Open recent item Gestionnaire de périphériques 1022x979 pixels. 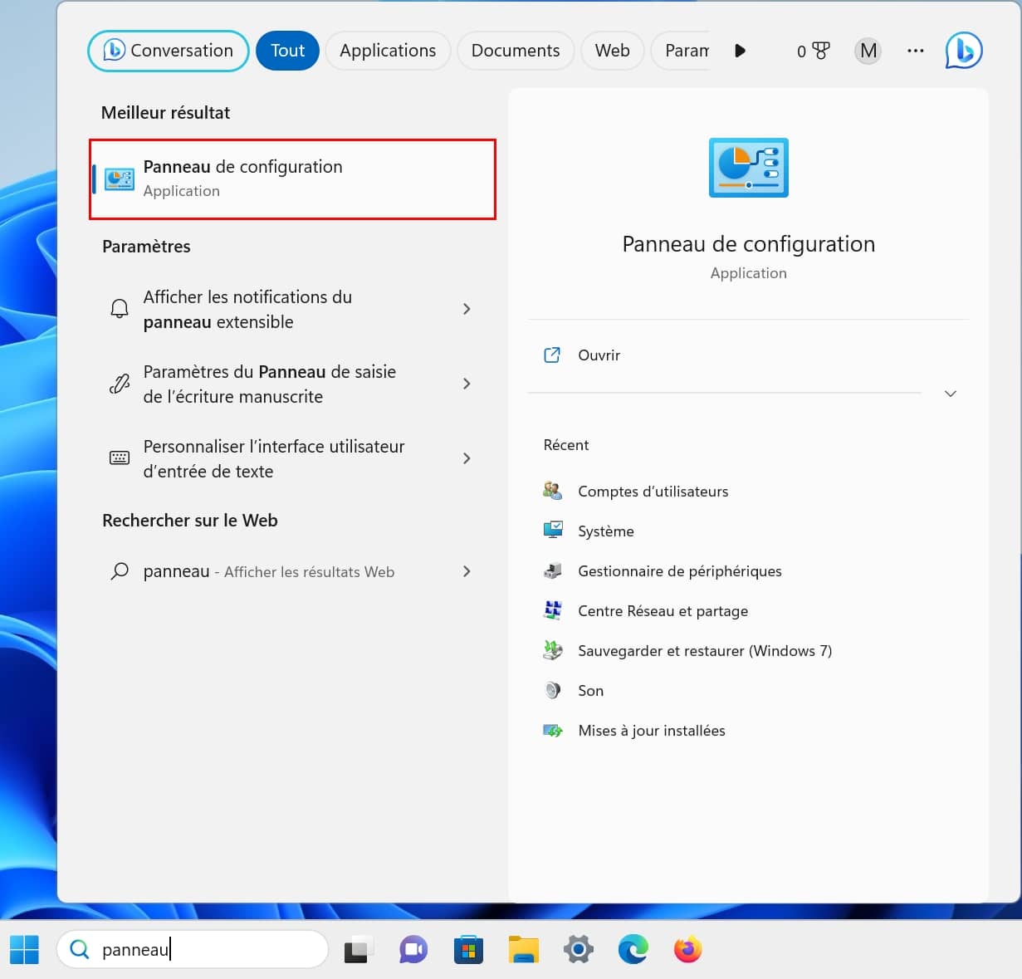[x=679, y=571]
